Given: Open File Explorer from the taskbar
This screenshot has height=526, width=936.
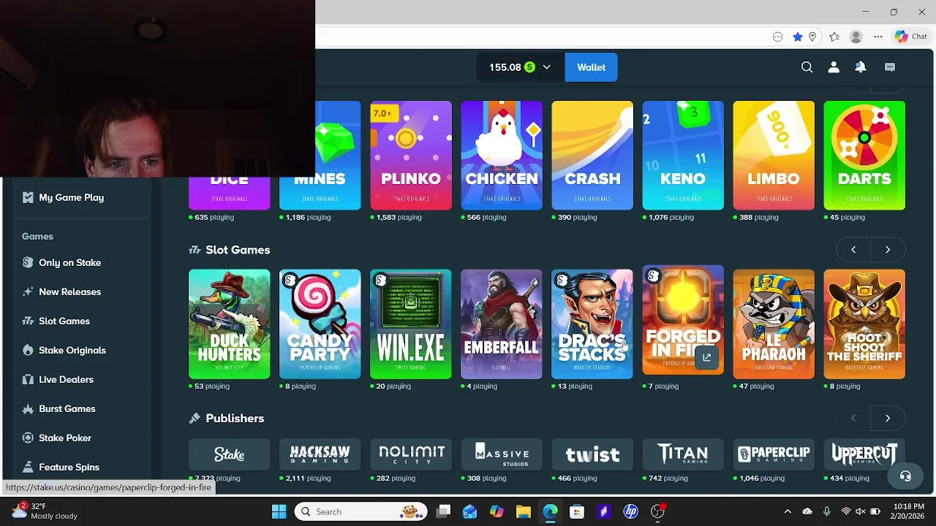Looking at the screenshot, I should [x=523, y=511].
